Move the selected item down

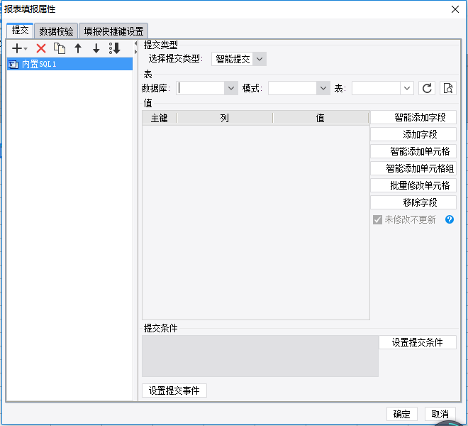96,48
